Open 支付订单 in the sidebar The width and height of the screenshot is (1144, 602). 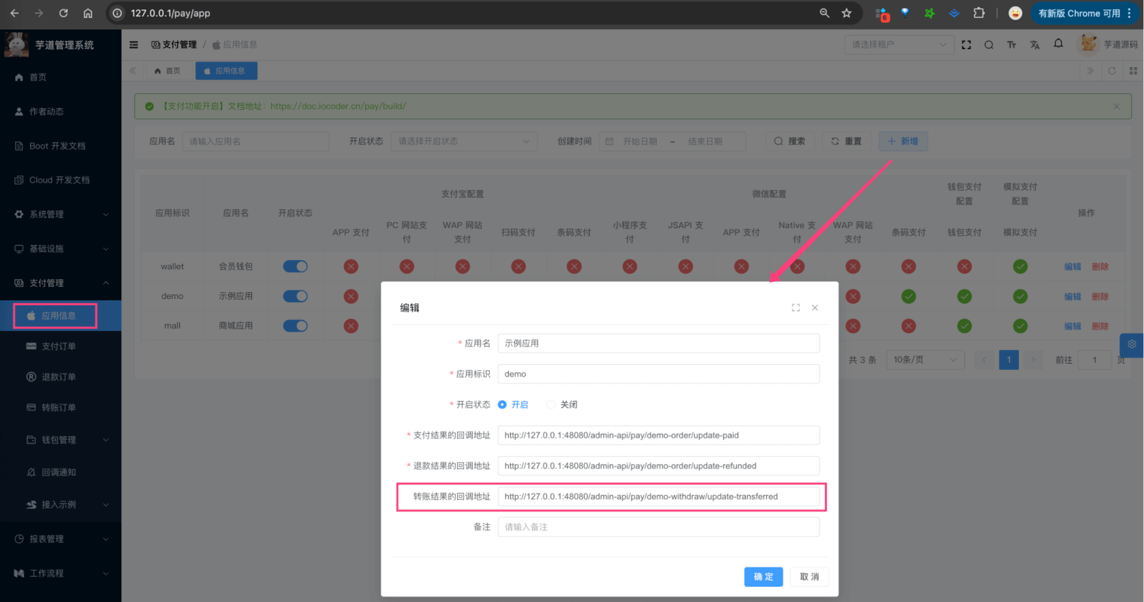coord(59,347)
